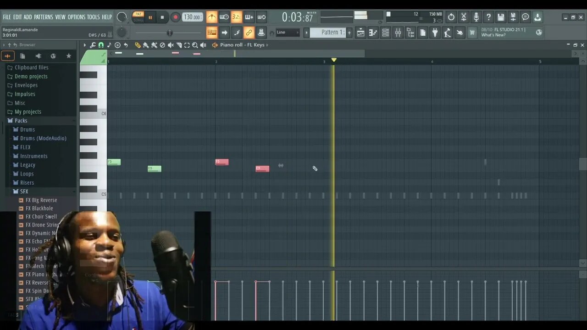Open the TOOLS menu
The image size is (587, 330).
click(94, 17)
